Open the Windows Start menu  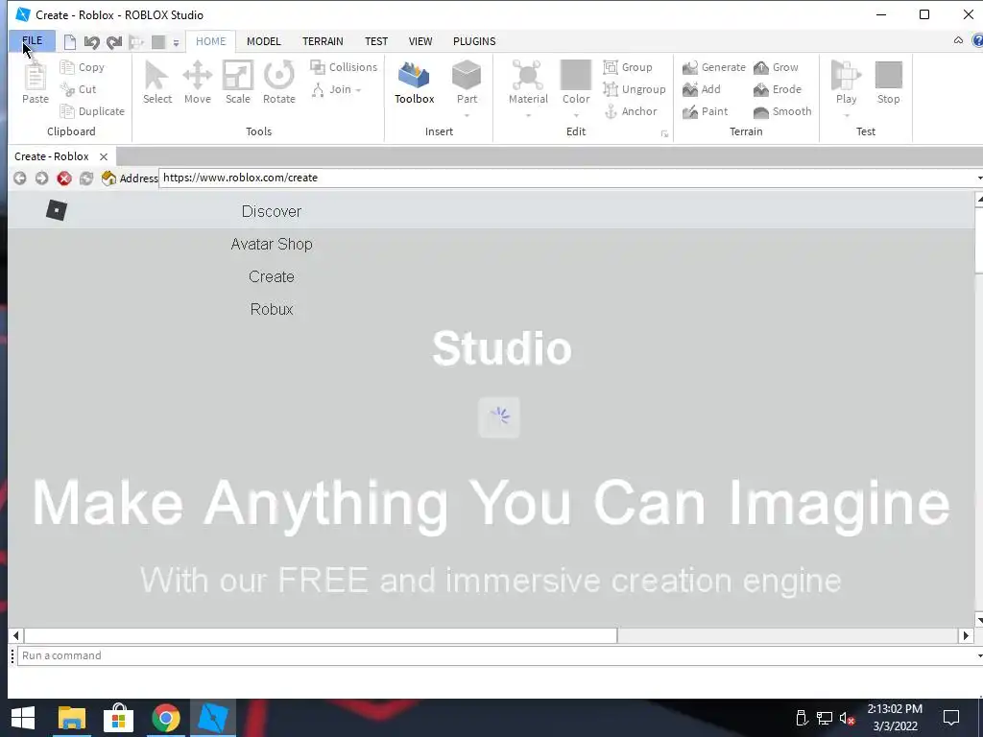tap(23, 718)
